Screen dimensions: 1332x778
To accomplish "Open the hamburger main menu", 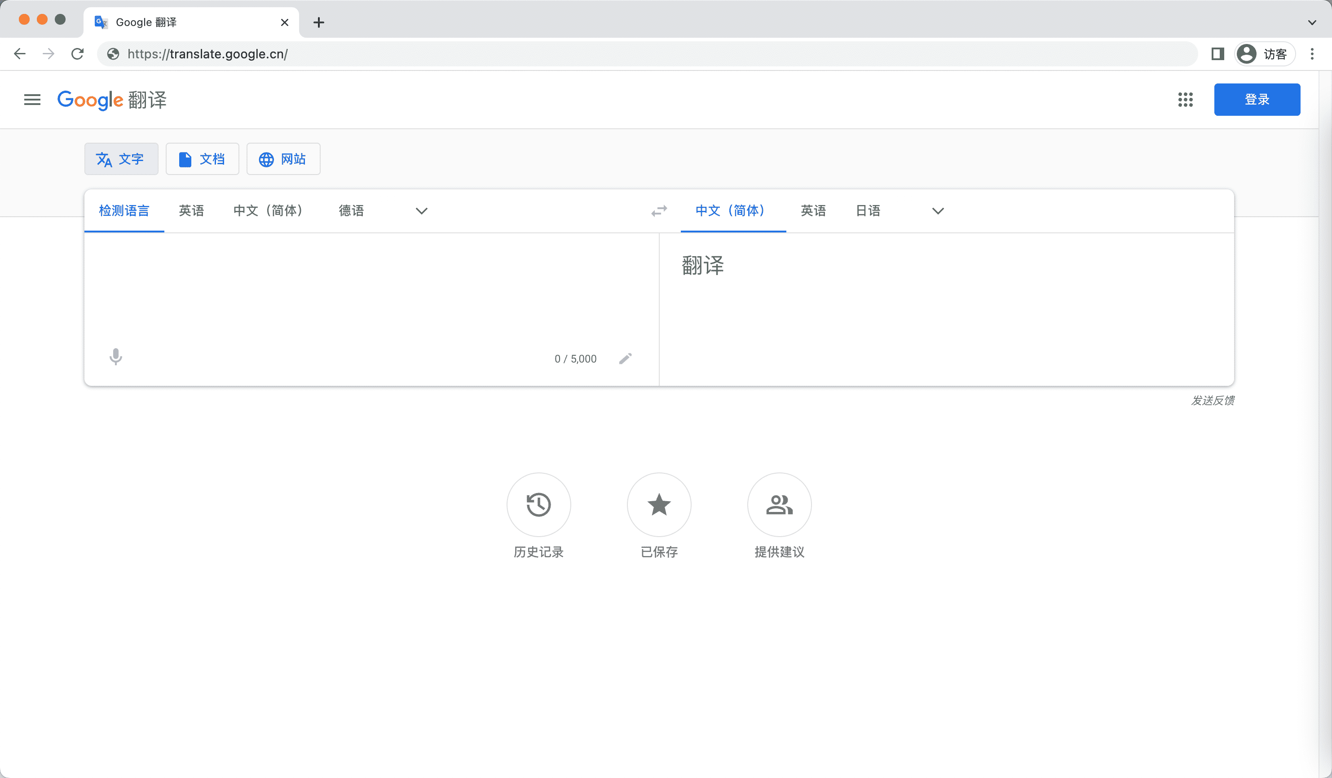I will [x=32, y=99].
